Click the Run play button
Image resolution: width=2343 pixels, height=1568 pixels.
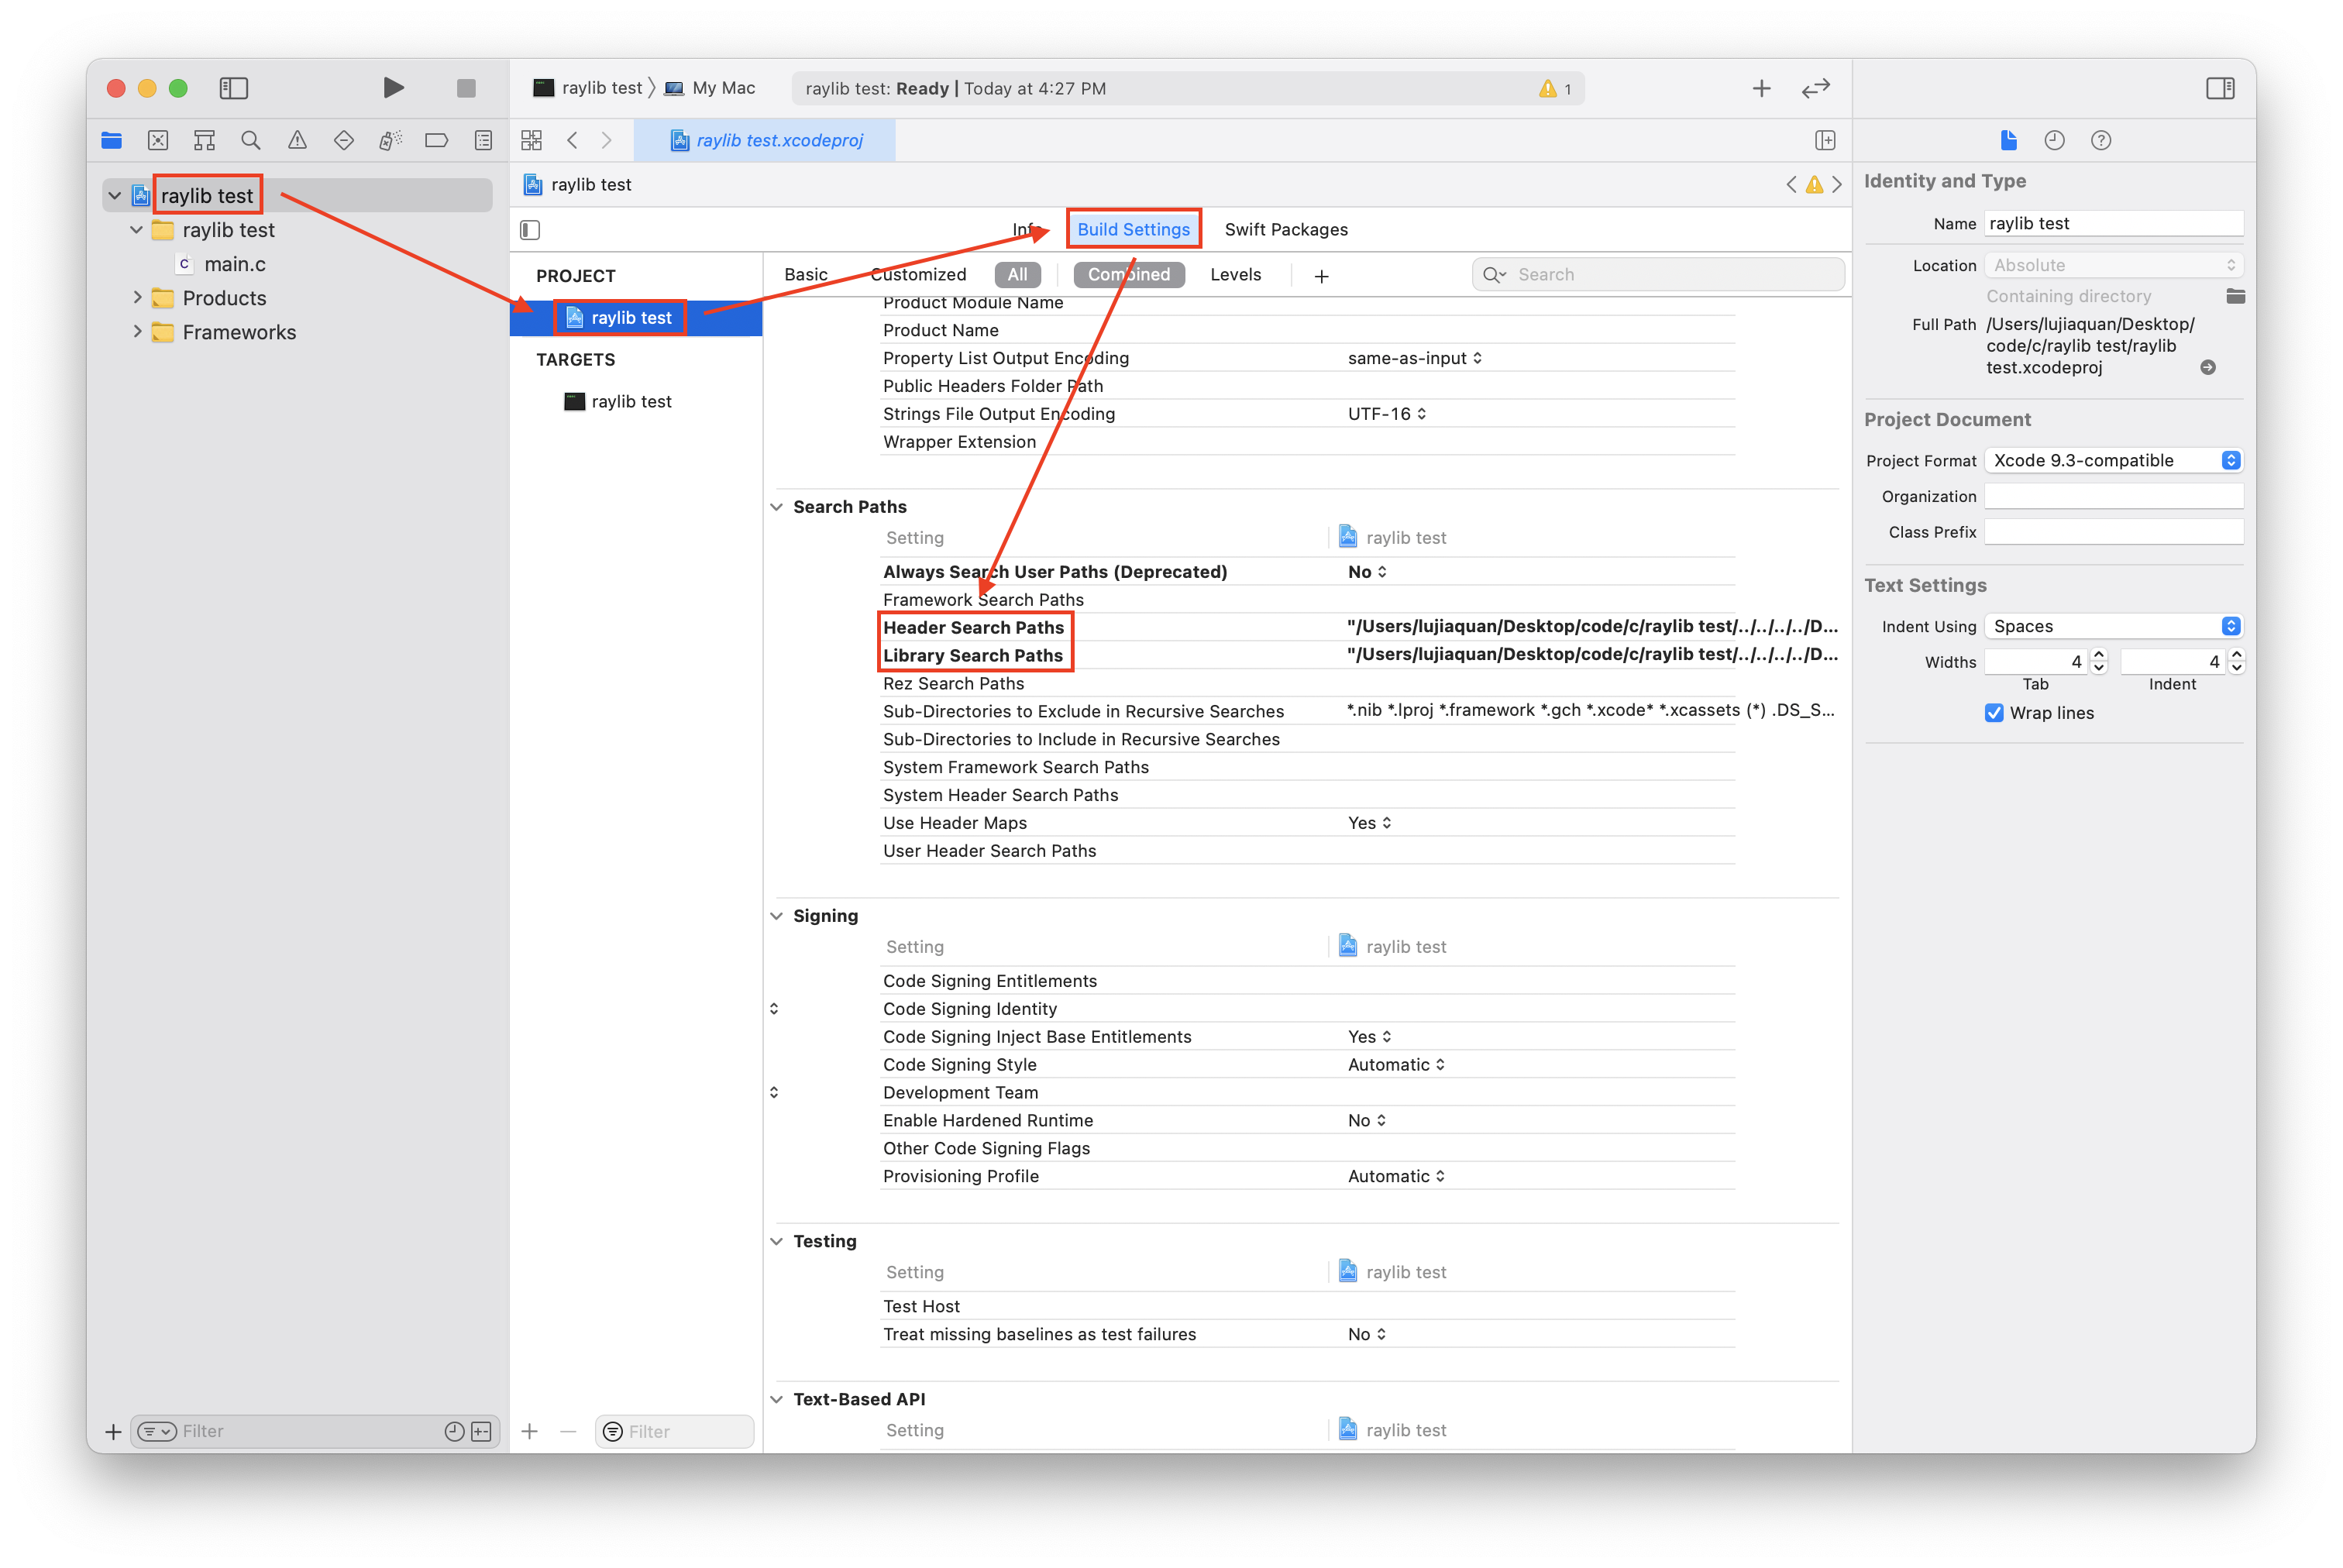coord(393,88)
